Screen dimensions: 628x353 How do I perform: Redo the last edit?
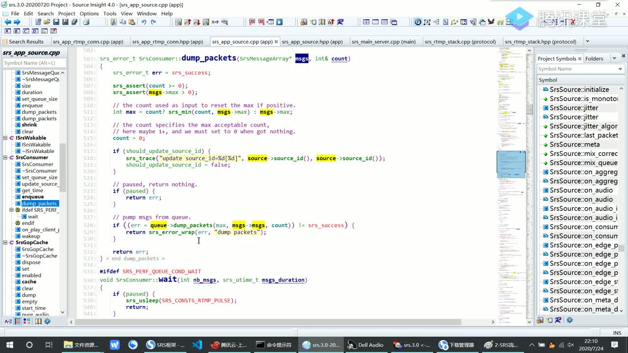point(153,22)
